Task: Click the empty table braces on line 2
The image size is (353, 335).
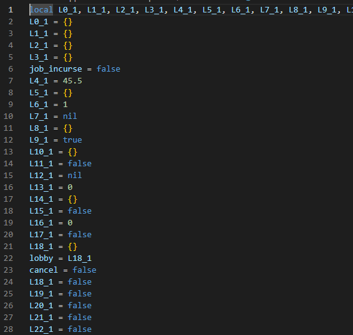Action: point(68,22)
